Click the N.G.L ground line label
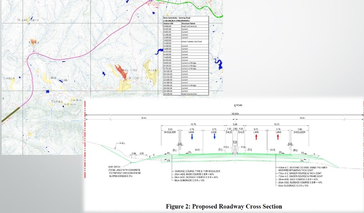 click(122, 143)
